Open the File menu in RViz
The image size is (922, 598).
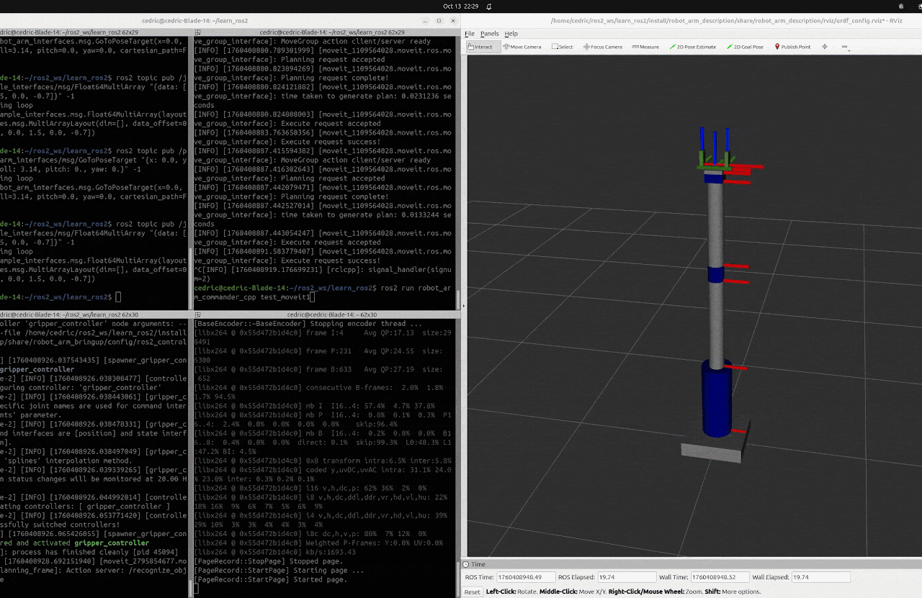point(470,34)
